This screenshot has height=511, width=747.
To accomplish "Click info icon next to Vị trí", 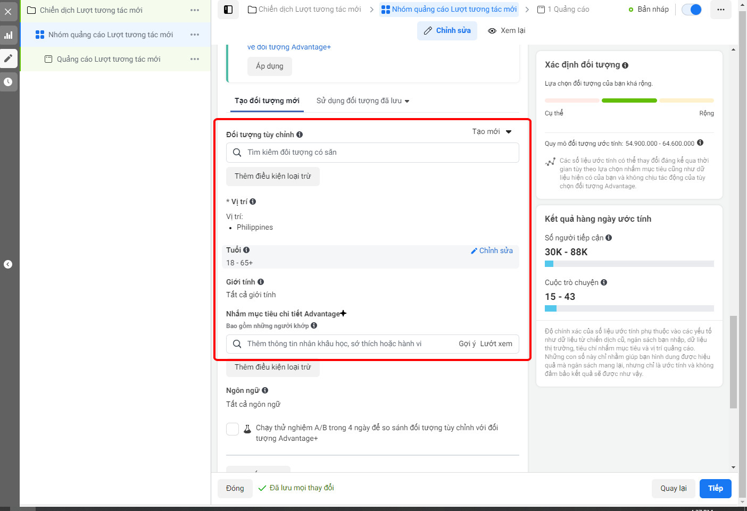I will click(253, 202).
